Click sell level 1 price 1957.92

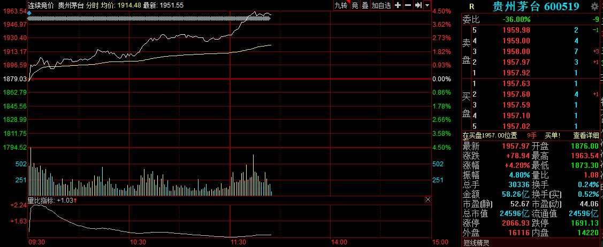coord(516,73)
